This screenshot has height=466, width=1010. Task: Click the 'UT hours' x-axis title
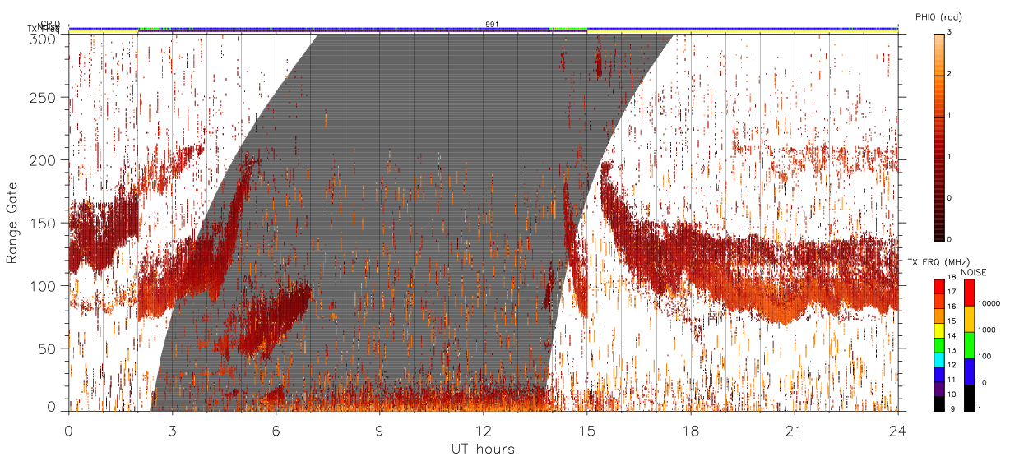(x=483, y=450)
